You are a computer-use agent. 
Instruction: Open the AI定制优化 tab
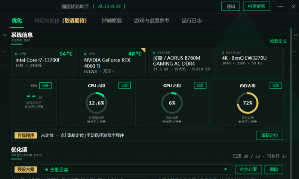(x=61, y=21)
